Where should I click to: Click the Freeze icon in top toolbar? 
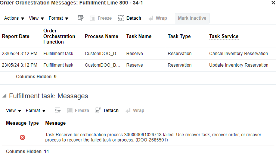[x=93, y=18]
